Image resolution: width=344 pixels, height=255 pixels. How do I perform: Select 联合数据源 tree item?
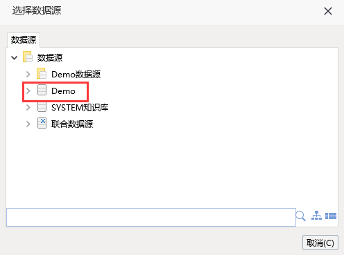pyautogui.click(x=72, y=124)
